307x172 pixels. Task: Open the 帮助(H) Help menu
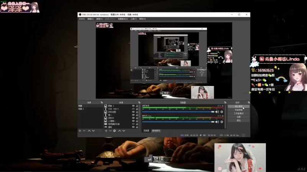click(x=142, y=19)
